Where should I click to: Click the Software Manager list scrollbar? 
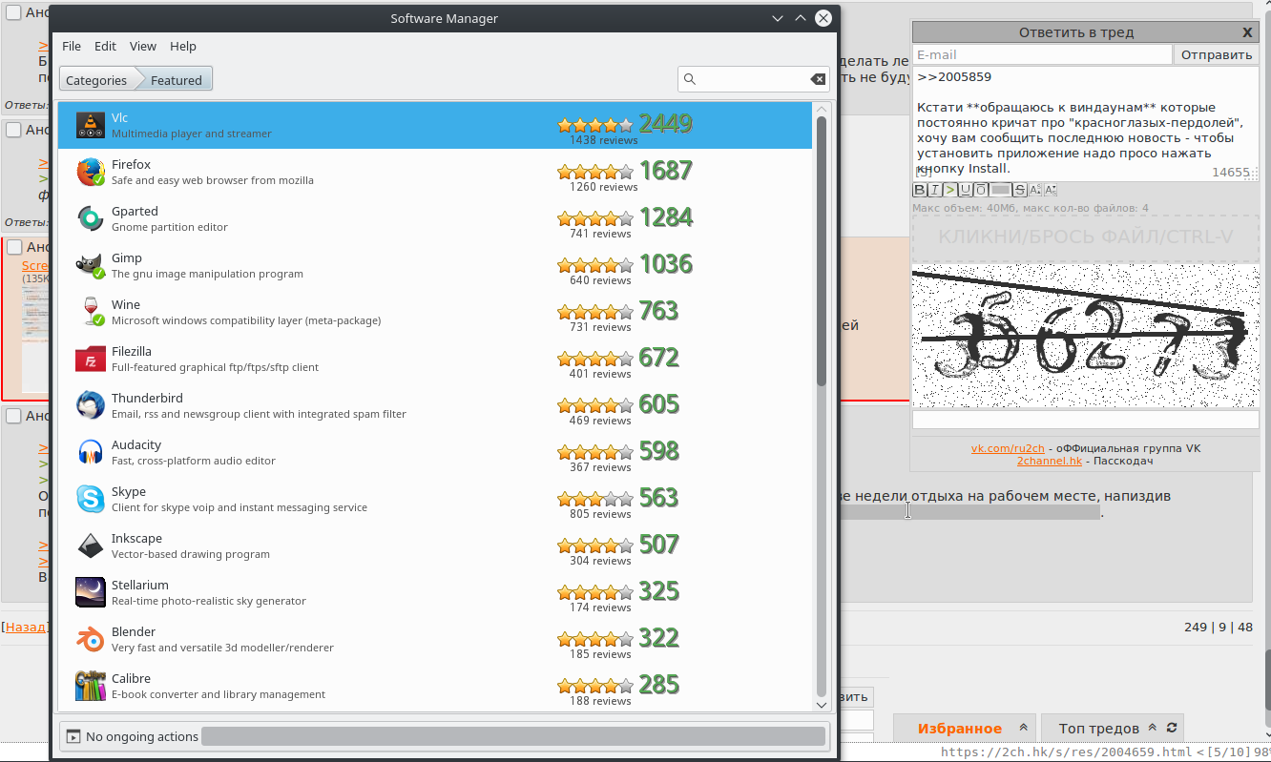pos(822,252)
